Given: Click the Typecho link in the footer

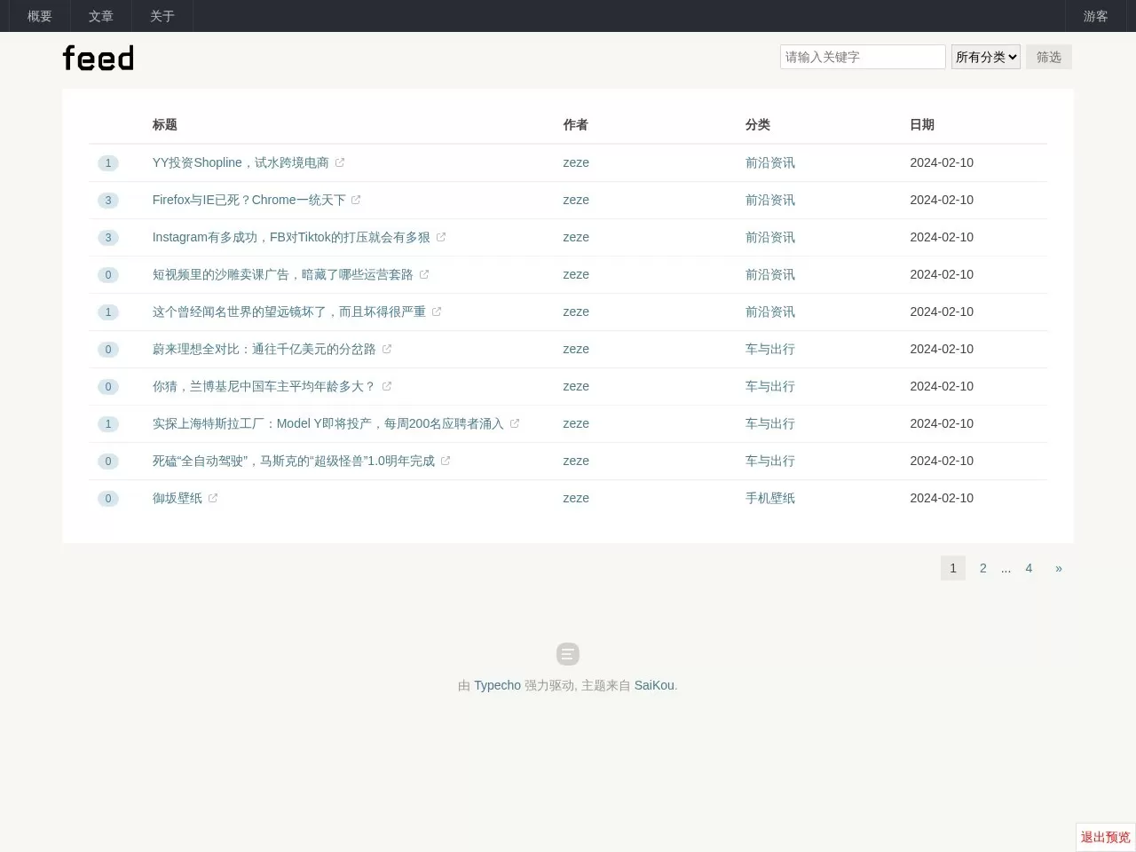Looking at the screenshot, I should pos(497,685).
